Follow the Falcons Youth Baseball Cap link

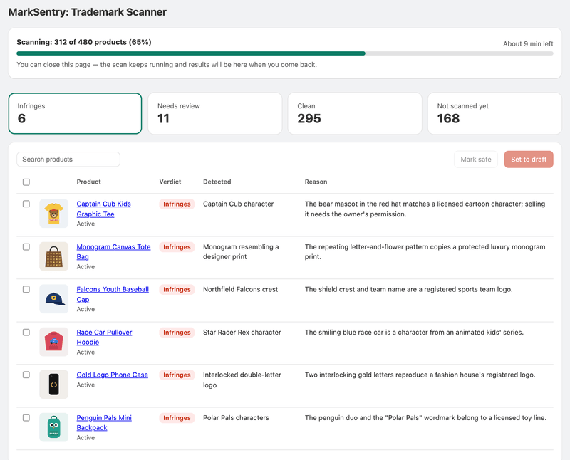tap(113, 294)
